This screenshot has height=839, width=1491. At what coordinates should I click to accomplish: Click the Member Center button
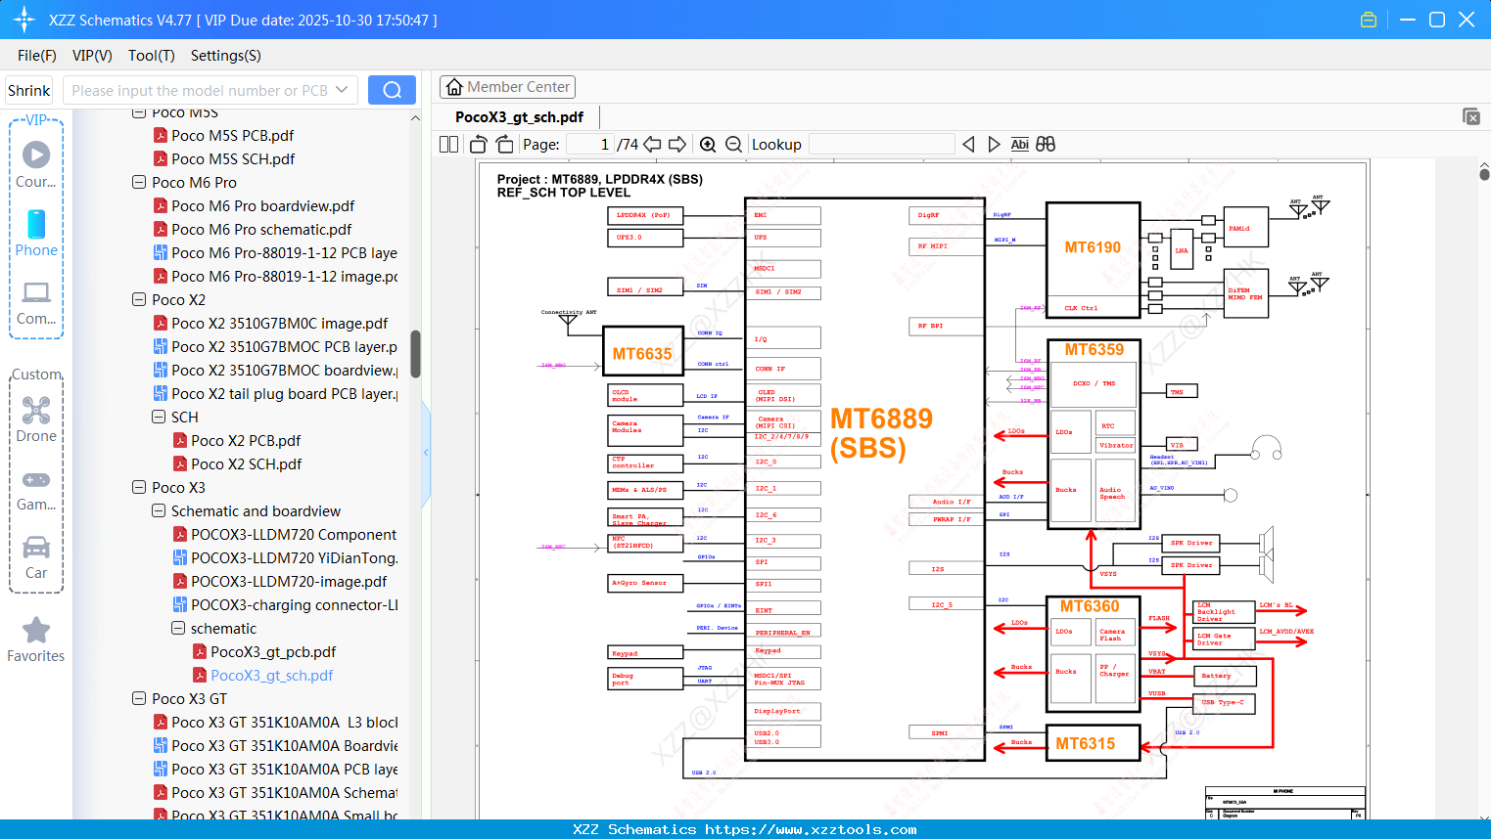507,87
